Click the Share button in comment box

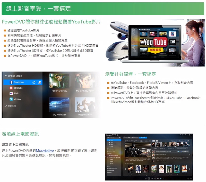coord(185,152)
